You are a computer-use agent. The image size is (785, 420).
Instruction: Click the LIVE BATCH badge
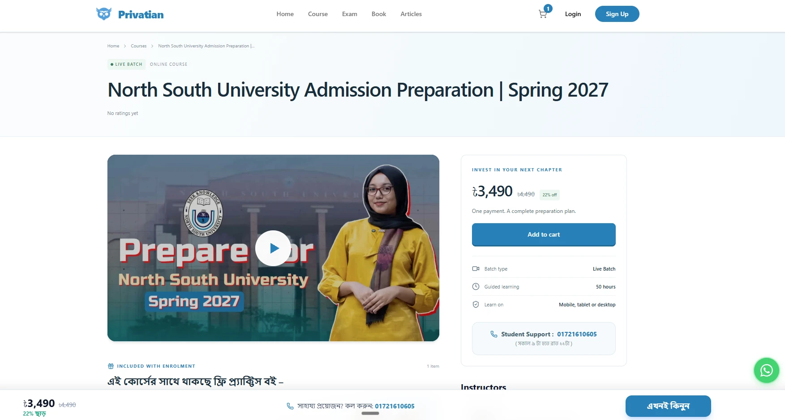(126, 64)
